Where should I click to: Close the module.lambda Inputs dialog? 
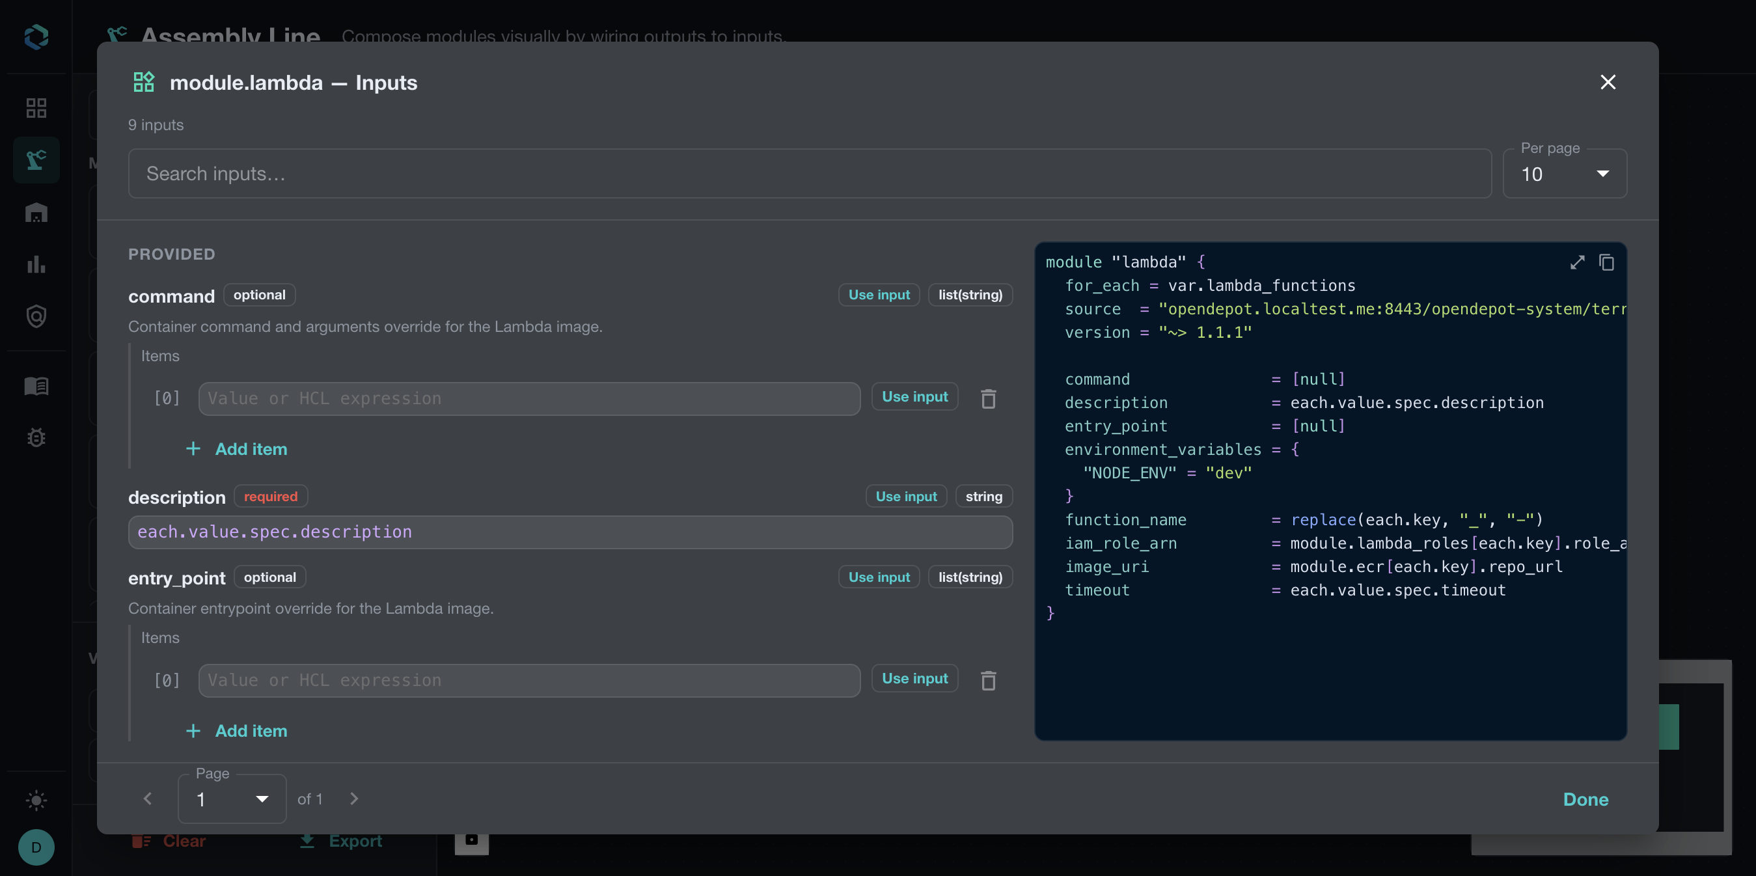[x=1608, y=82]
